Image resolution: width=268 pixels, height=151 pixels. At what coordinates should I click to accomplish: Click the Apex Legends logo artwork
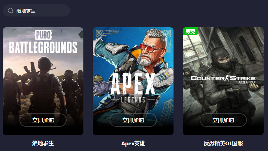coord(133,88)
